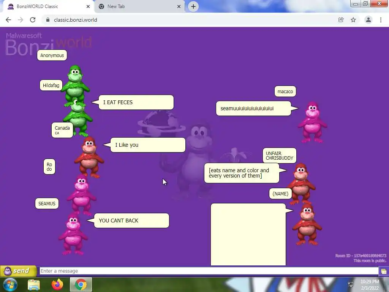Viewport: 389px width, 292px height.
Task: Reload the classic.bonzi.world page
Action: [33, 20]
